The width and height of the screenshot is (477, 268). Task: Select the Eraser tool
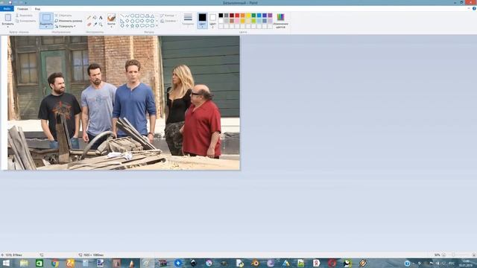tap(89, 24)
